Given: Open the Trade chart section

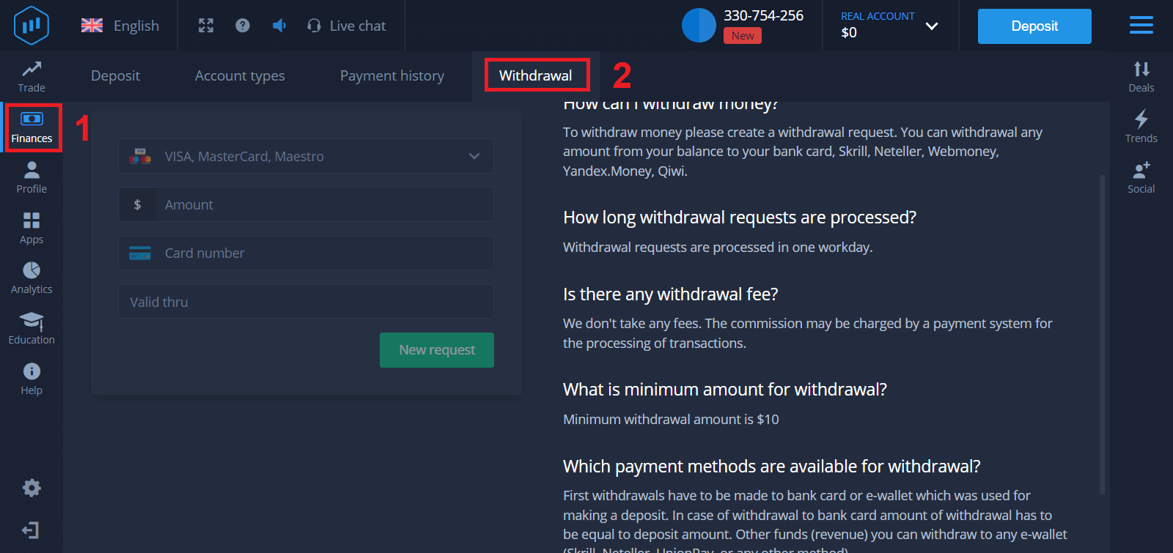Looking at the screenshot, I should (32, 76).
